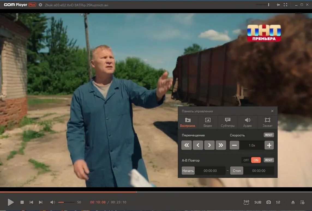
Task: Reset the A-B Повтор range
Action: pyautogui.click(x=269, y=160)
